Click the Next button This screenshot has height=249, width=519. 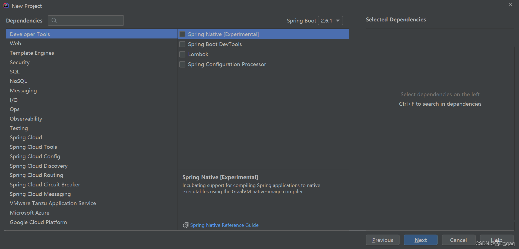(420, 240)
